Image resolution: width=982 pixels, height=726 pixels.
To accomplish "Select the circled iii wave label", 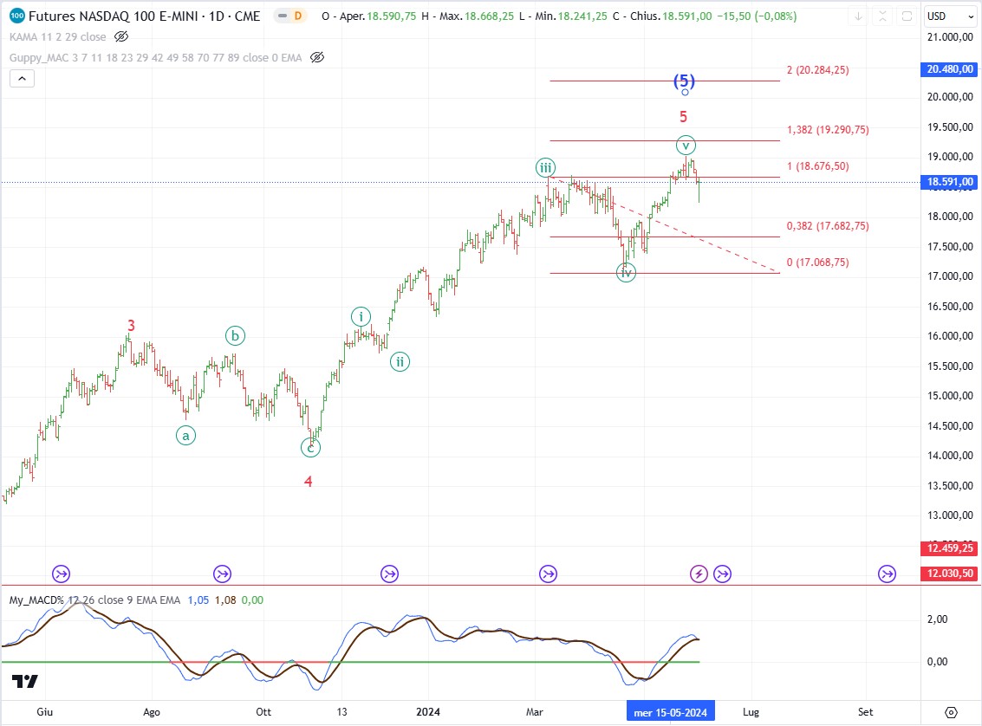I will coord(545,168).
